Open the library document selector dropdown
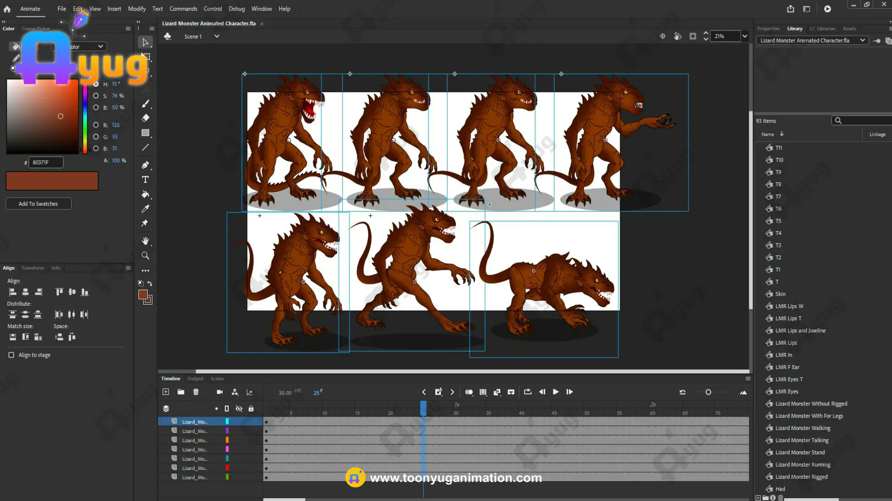The height and width of the screenshot is (501, 892). click(862, 40)
